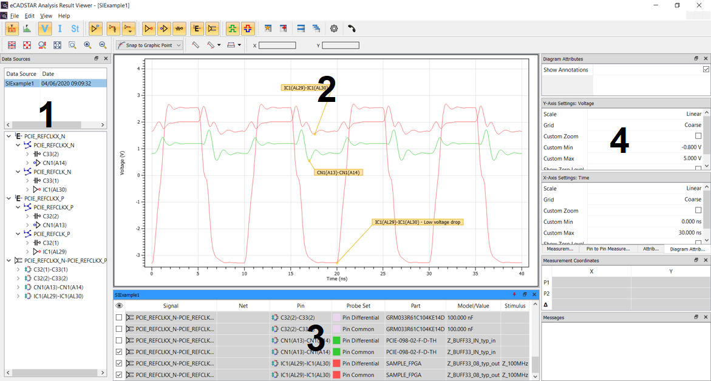Enable Y-Axis Custom Zoom checkbox
This screenshot has height=381, width=711.
pyautogui.click(x=698, y=136)
